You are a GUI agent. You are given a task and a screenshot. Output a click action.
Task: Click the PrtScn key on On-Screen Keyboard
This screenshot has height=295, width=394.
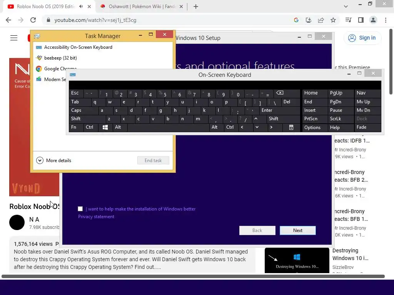pos(315,119)
